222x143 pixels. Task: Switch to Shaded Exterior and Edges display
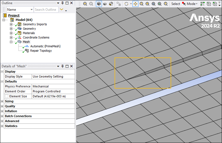pyautogui.click(x=99, y=4)
